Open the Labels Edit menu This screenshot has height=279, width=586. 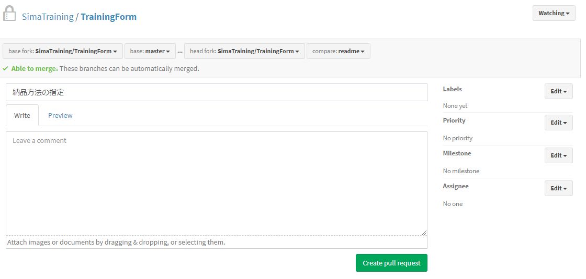(x=558, y=91)
